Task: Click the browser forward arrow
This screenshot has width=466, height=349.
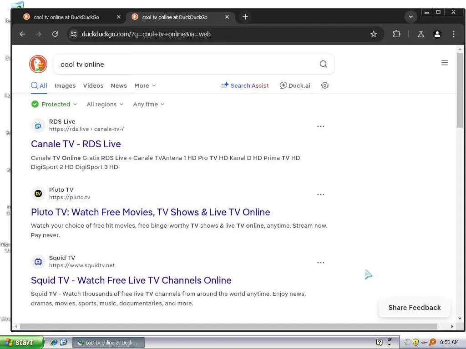Action: coord(39,34)
